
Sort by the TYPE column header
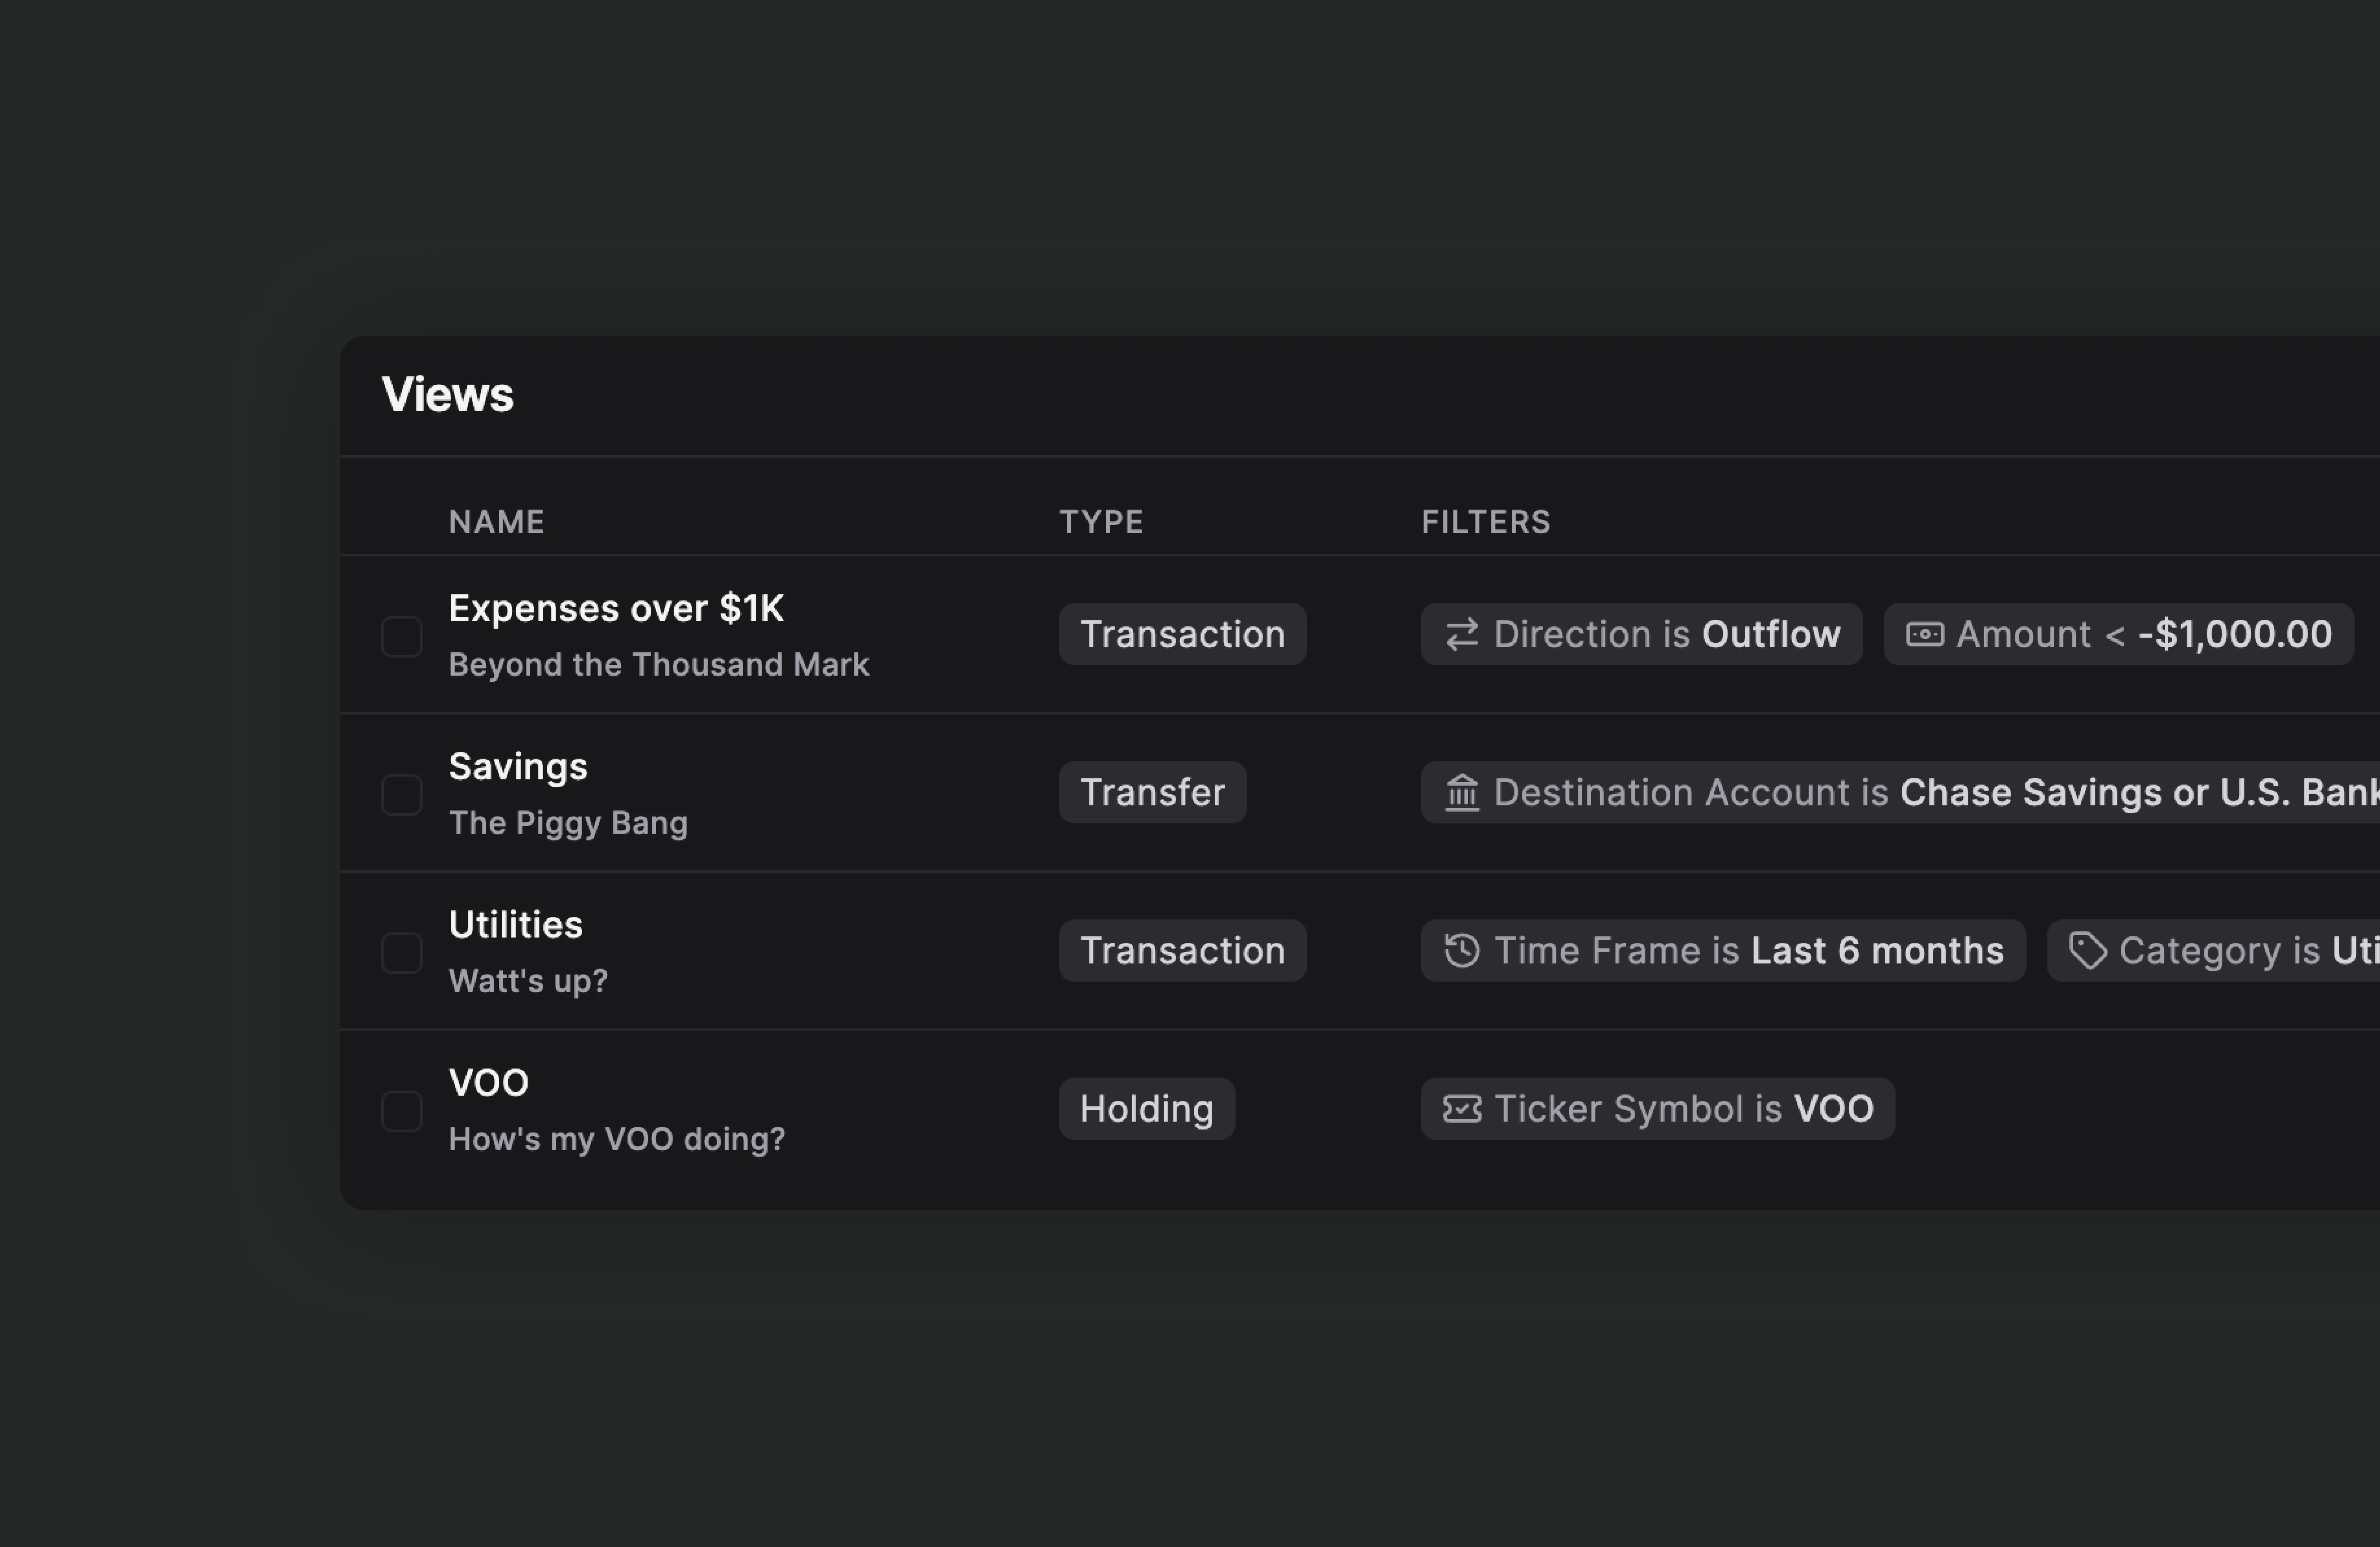pos(1101,522)
